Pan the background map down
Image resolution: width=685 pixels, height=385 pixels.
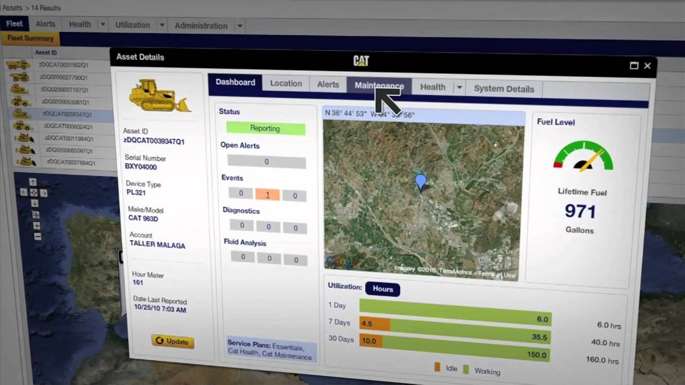tap(35, 203)
